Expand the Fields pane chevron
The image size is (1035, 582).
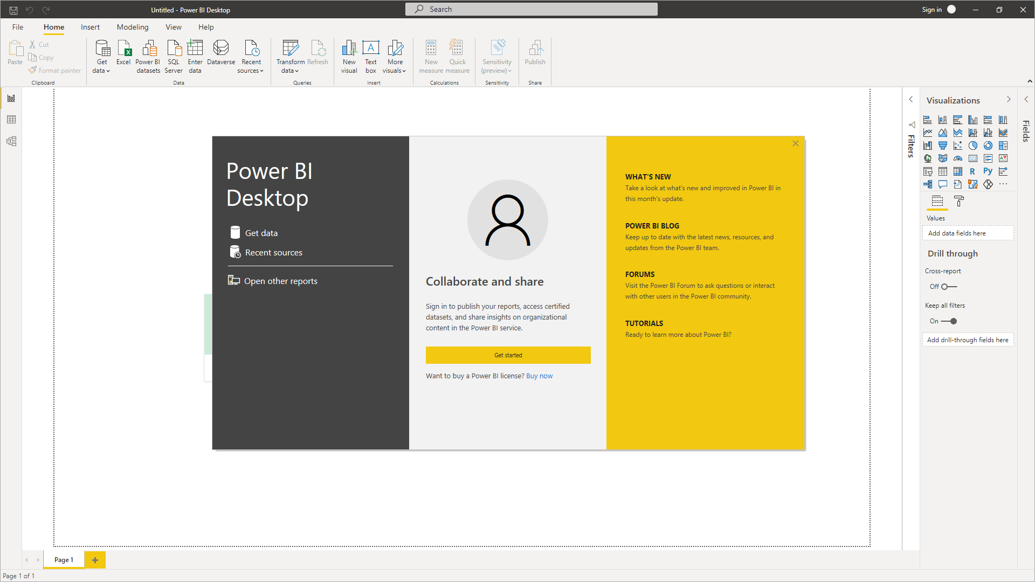point(1026,99)
